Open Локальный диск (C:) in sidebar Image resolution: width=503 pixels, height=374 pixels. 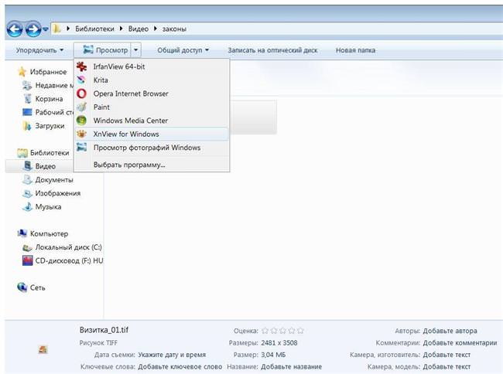tap(68, 247)
